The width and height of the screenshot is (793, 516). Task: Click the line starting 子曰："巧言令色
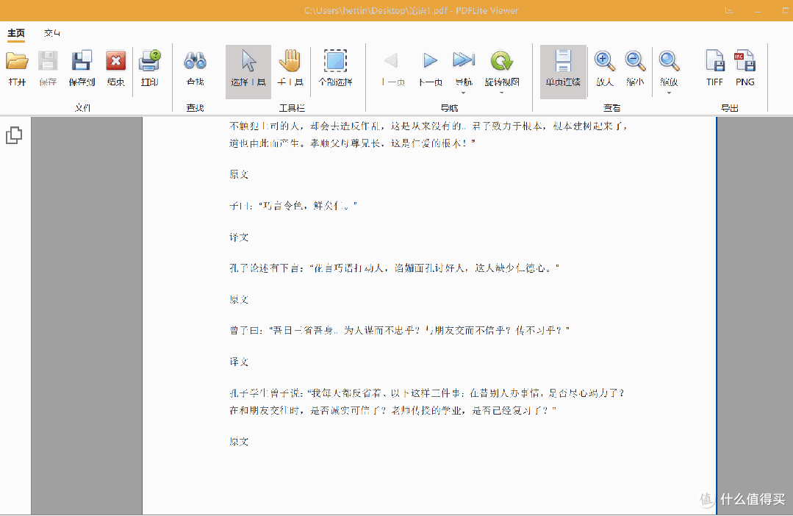293,205
